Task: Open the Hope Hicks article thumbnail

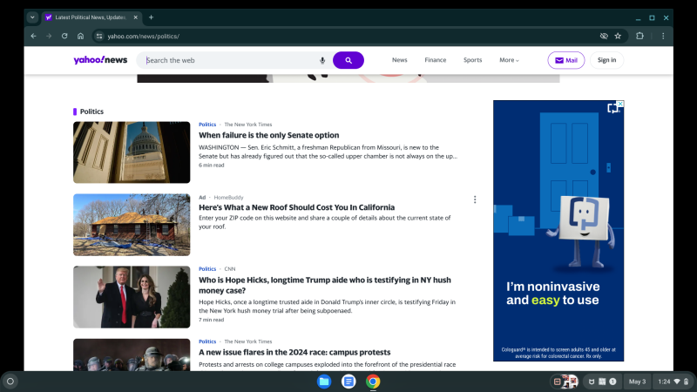Action: click(x=132, y=297)
